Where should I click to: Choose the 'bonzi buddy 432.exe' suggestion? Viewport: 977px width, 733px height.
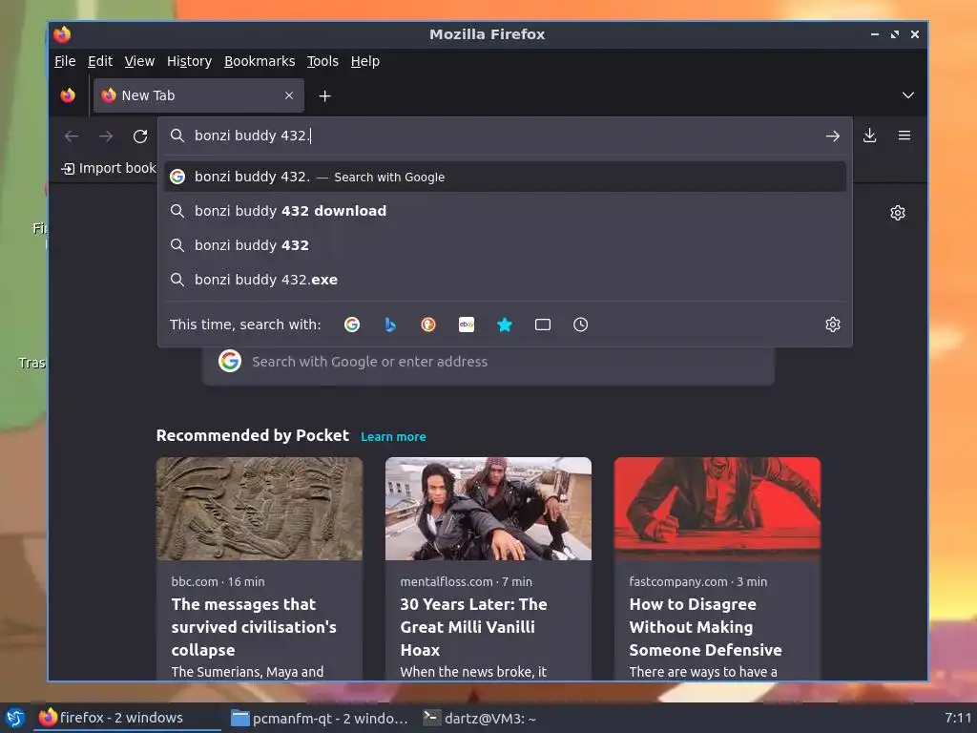tap(506, 280)
